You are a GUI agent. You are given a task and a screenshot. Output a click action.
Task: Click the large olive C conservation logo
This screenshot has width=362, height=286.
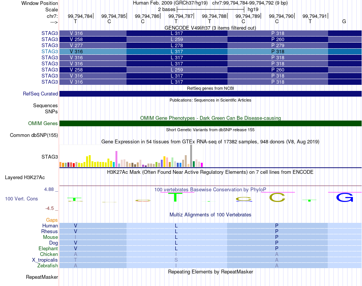(x=277, y=197)
